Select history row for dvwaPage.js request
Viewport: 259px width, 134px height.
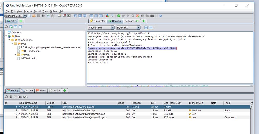[x=127, y=117]
